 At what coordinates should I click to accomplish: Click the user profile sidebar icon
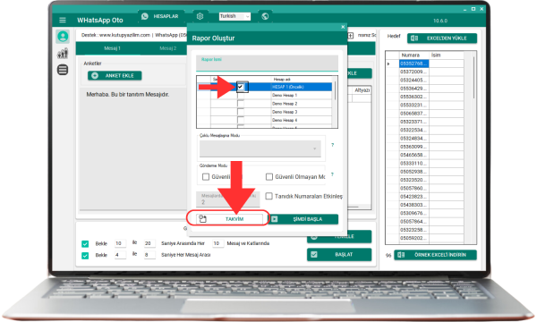63,37
